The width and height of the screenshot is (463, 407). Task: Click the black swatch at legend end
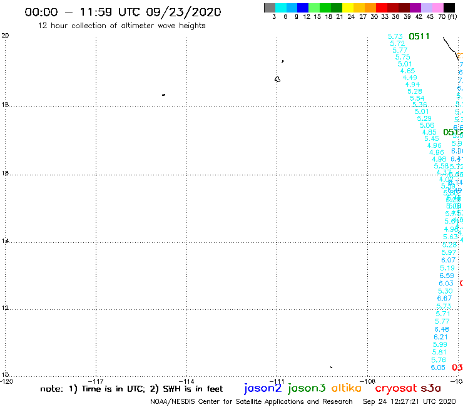(x=449, y=8)
